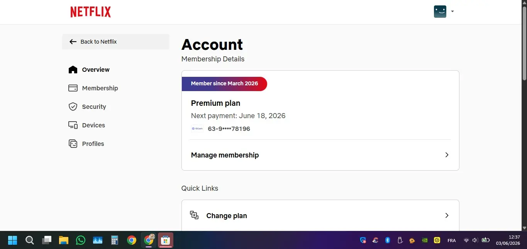
Task: Open the Change plan quick link
Action: pos(320,215)
